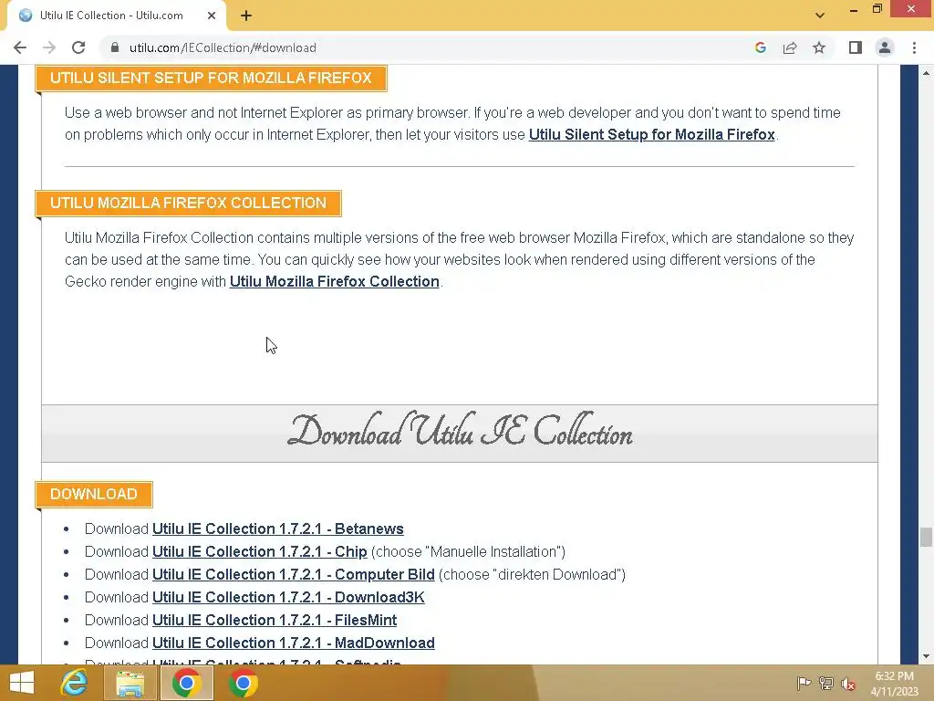Screen dimensions: 934x701
Task: Download Utilu IE Collection from Betanews
Action: pos(277,528)
